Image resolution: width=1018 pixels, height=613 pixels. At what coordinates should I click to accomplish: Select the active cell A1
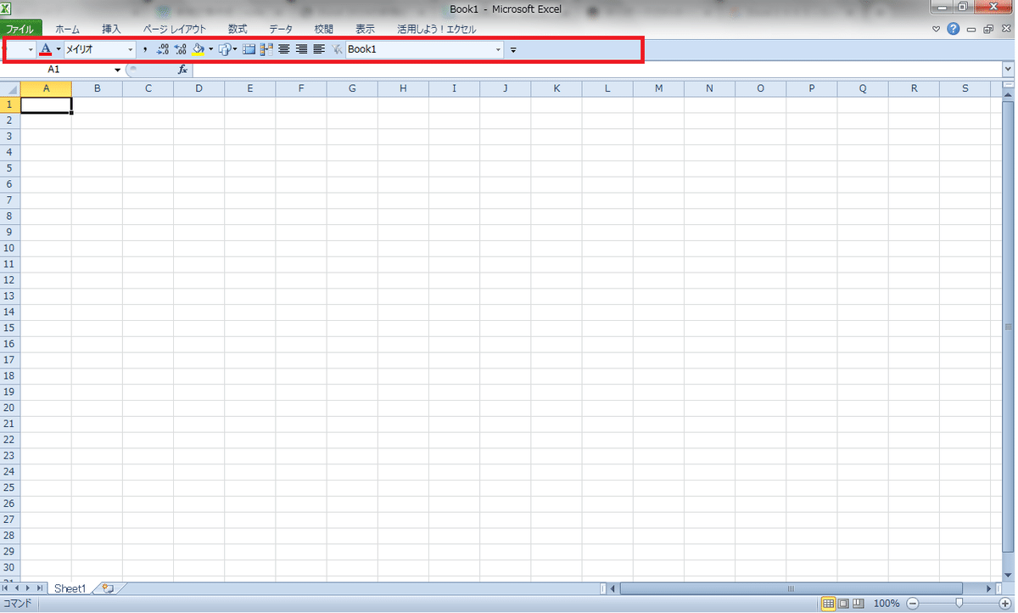coord(46,104)
